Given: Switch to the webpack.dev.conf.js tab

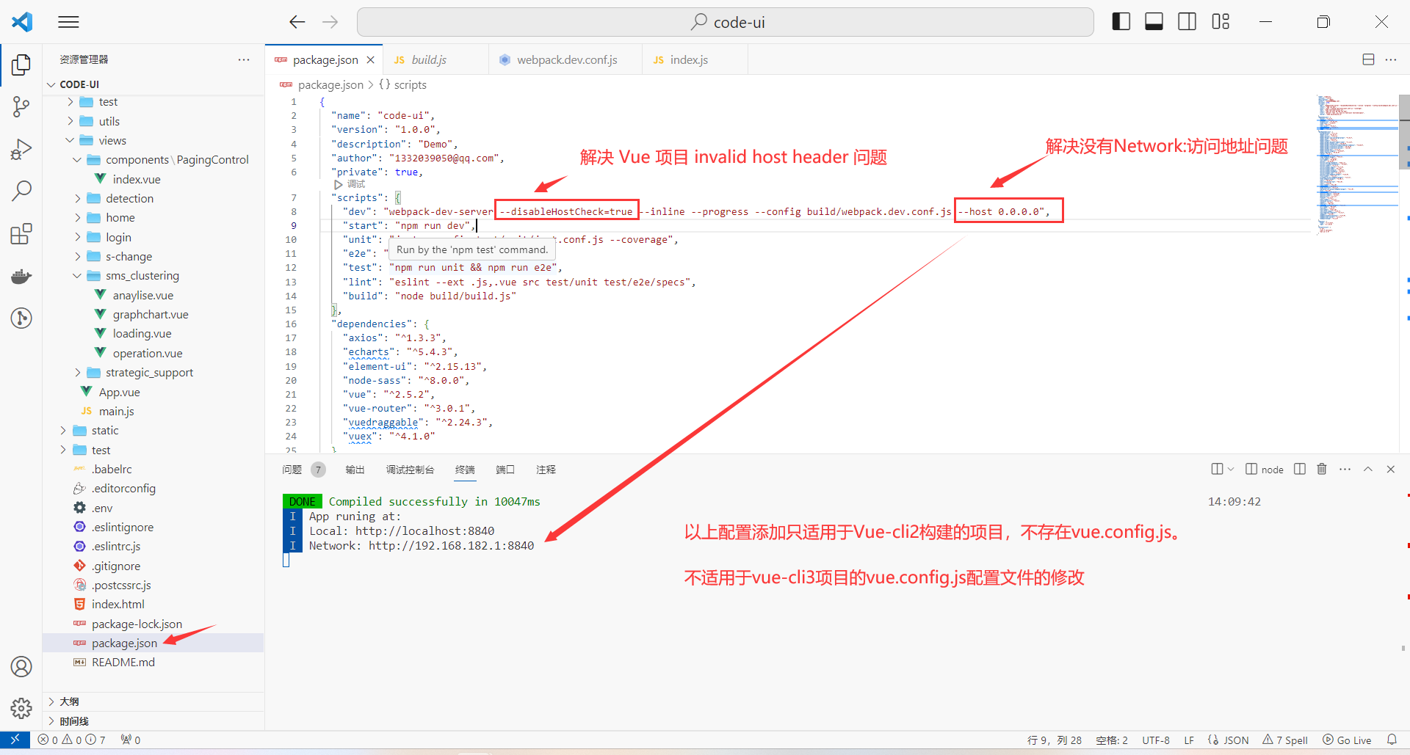Looking at the screenshot, I should 566,59.
